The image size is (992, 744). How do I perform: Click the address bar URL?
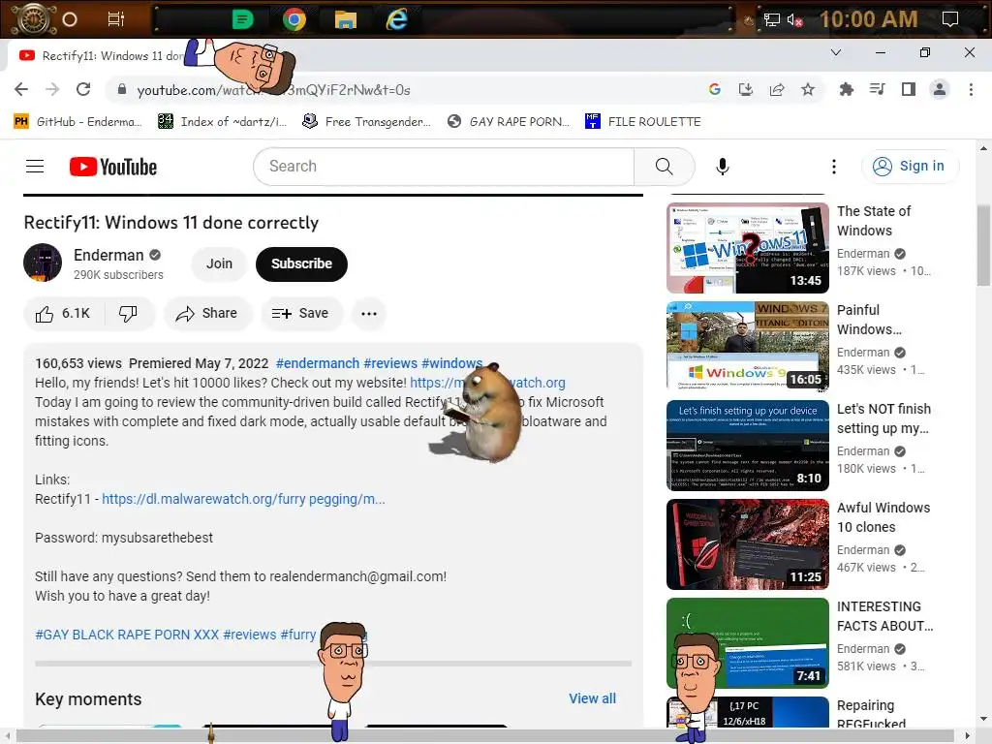[x=273, y=90]
